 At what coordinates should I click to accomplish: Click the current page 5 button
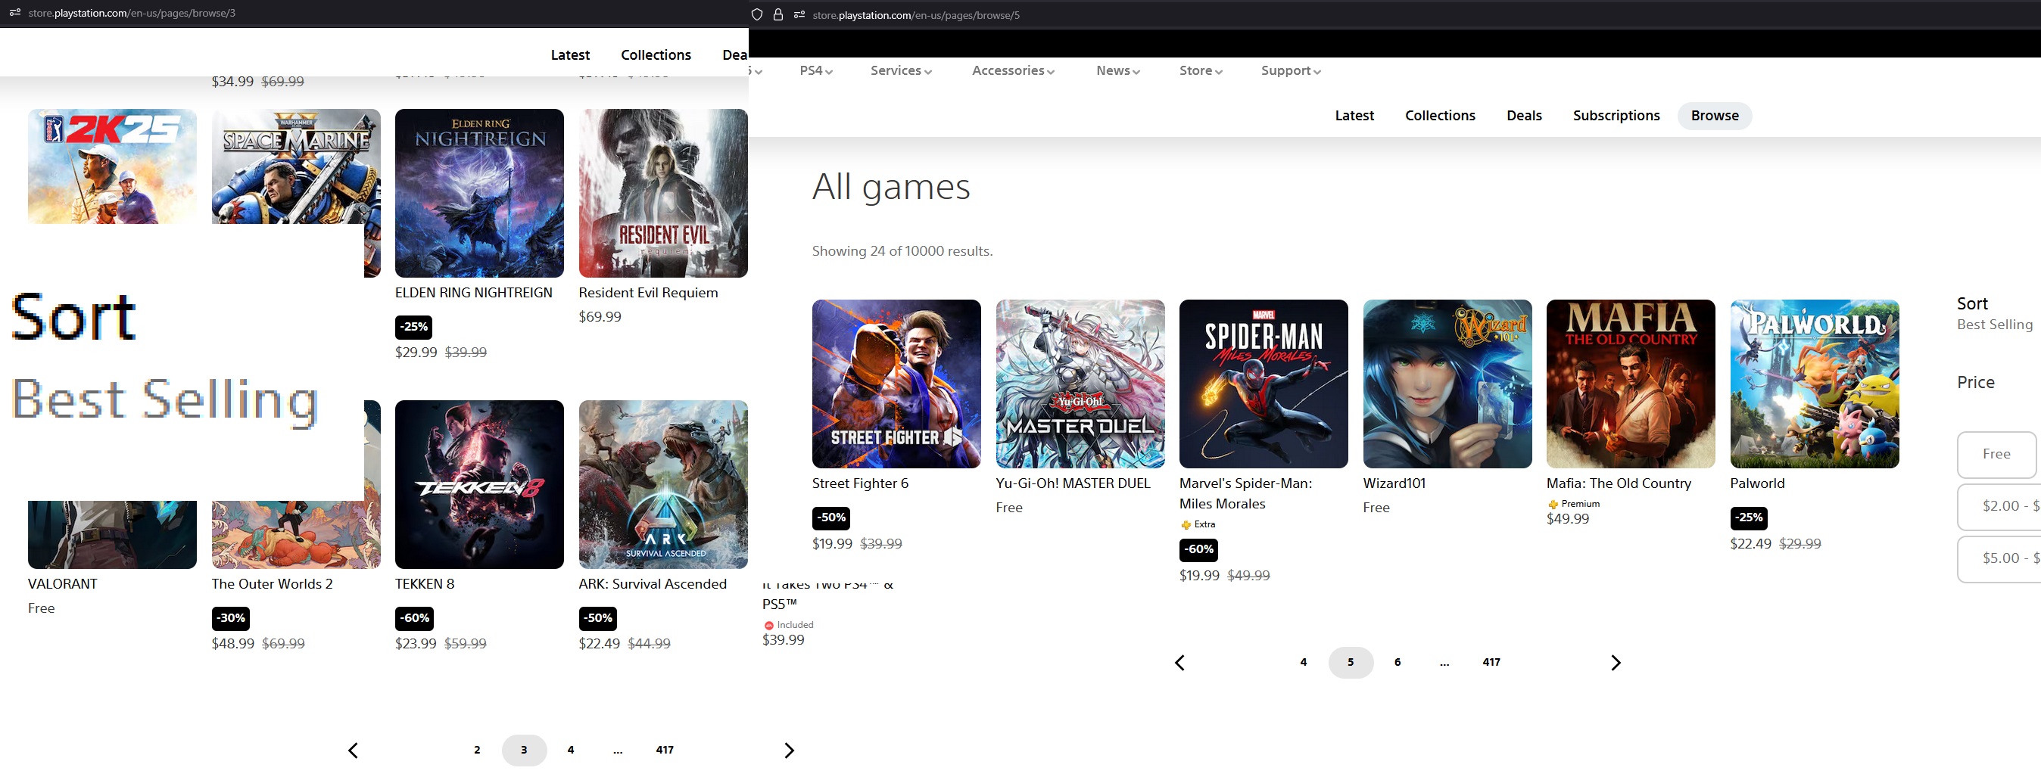point(1351,662)
